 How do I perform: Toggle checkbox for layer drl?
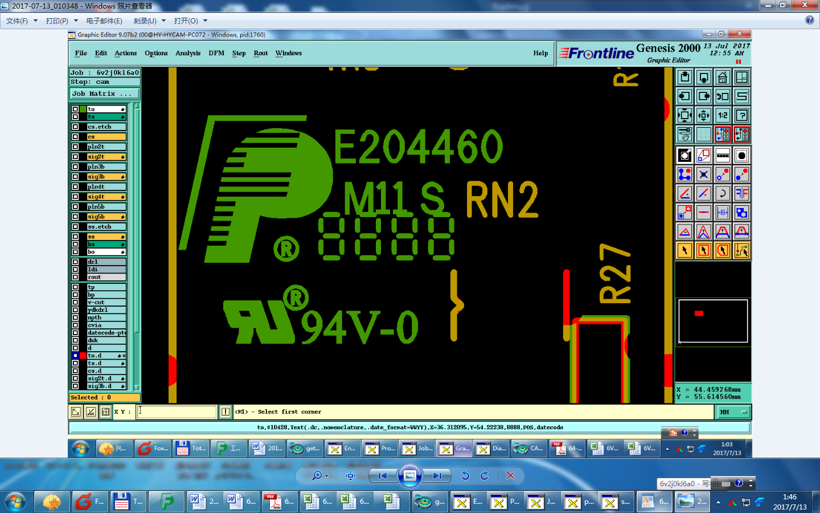75,262
